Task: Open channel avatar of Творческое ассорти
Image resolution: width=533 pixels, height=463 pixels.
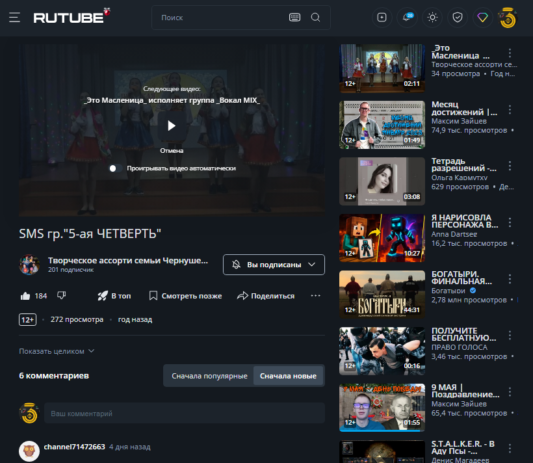Action: pos(29,265)
